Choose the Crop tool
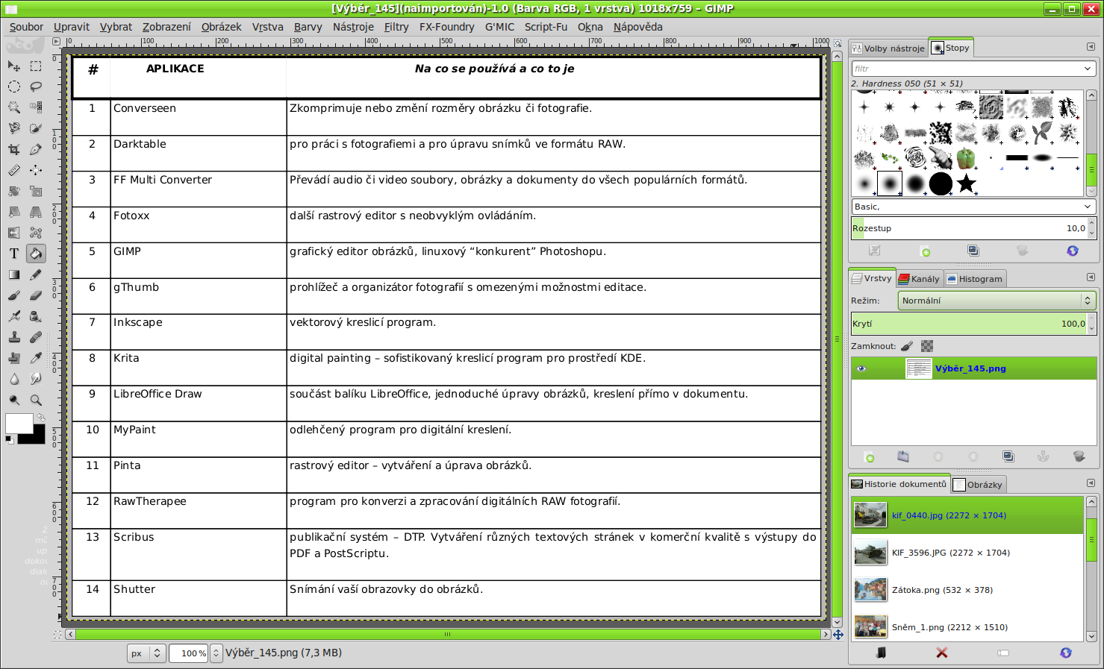The height and width of the screenshot is (669, 1104). tap(14, 149)
